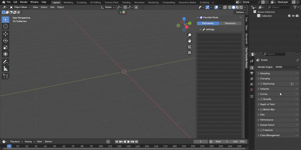Expand the Clamping panel
Viewport: 301px width, 150px height.
point(278,79)
